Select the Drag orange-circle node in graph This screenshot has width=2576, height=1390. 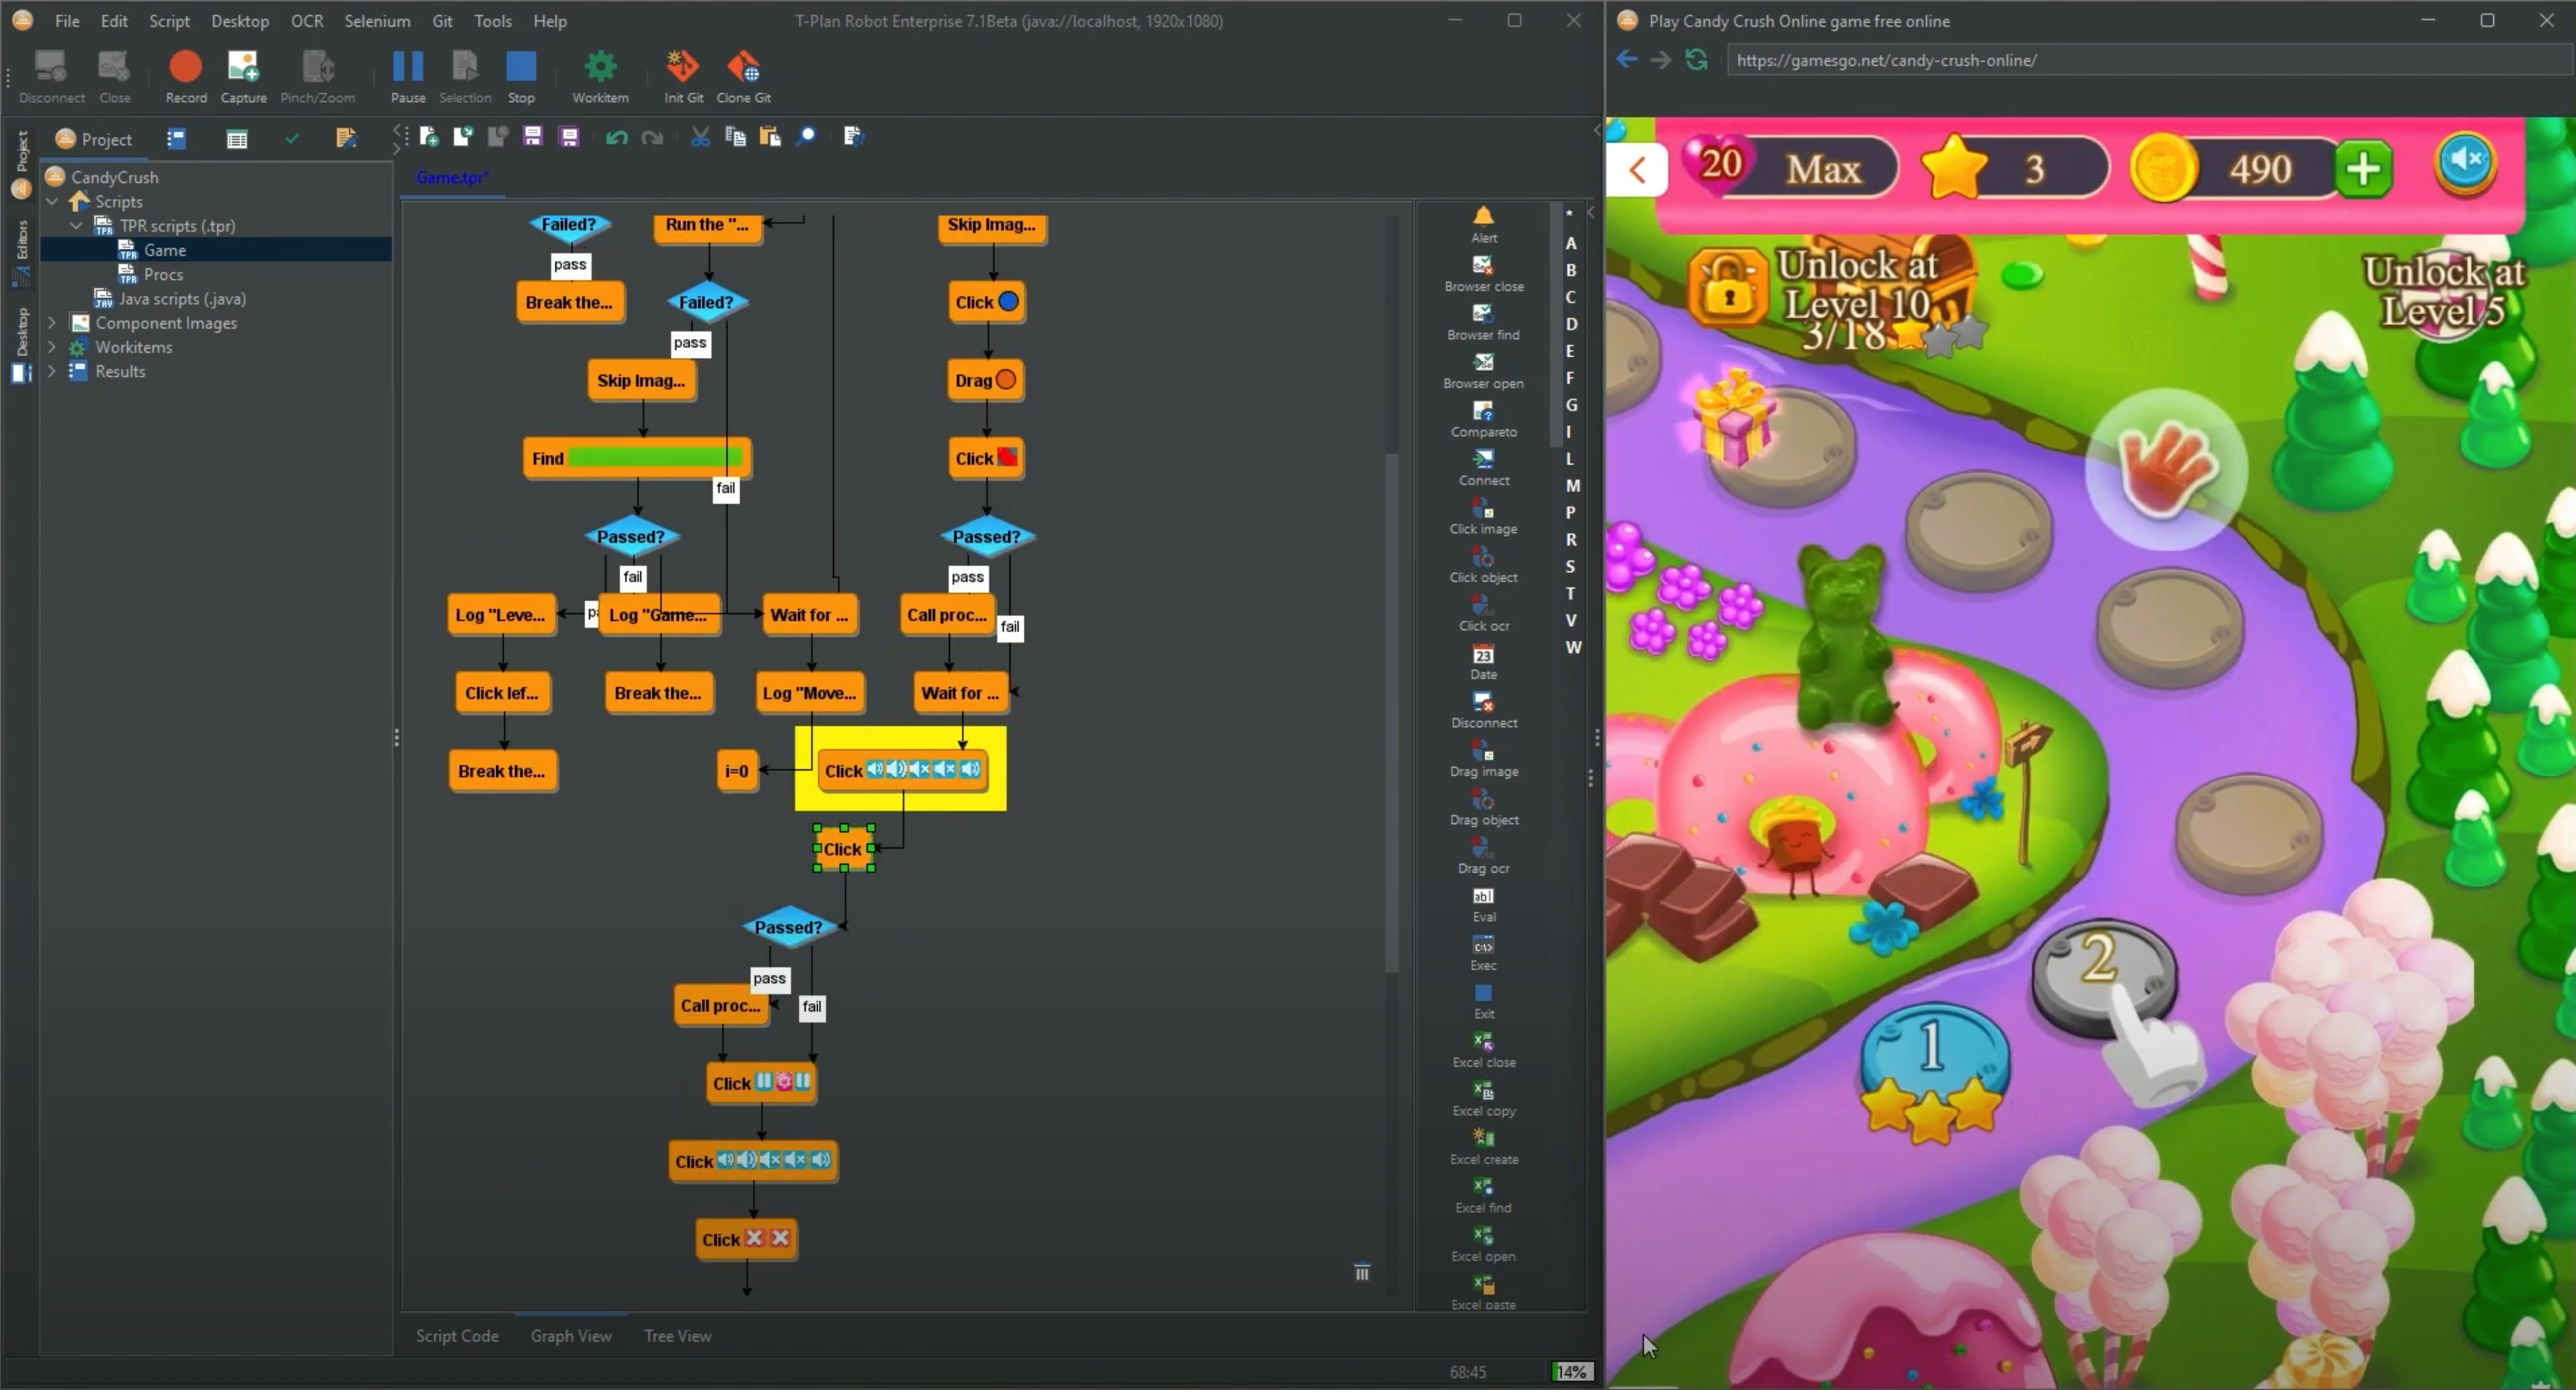point(985,380)
